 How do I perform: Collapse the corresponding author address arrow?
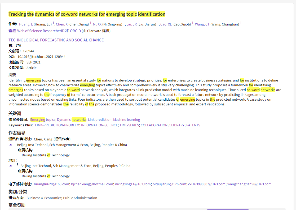[x=11, y=145]
